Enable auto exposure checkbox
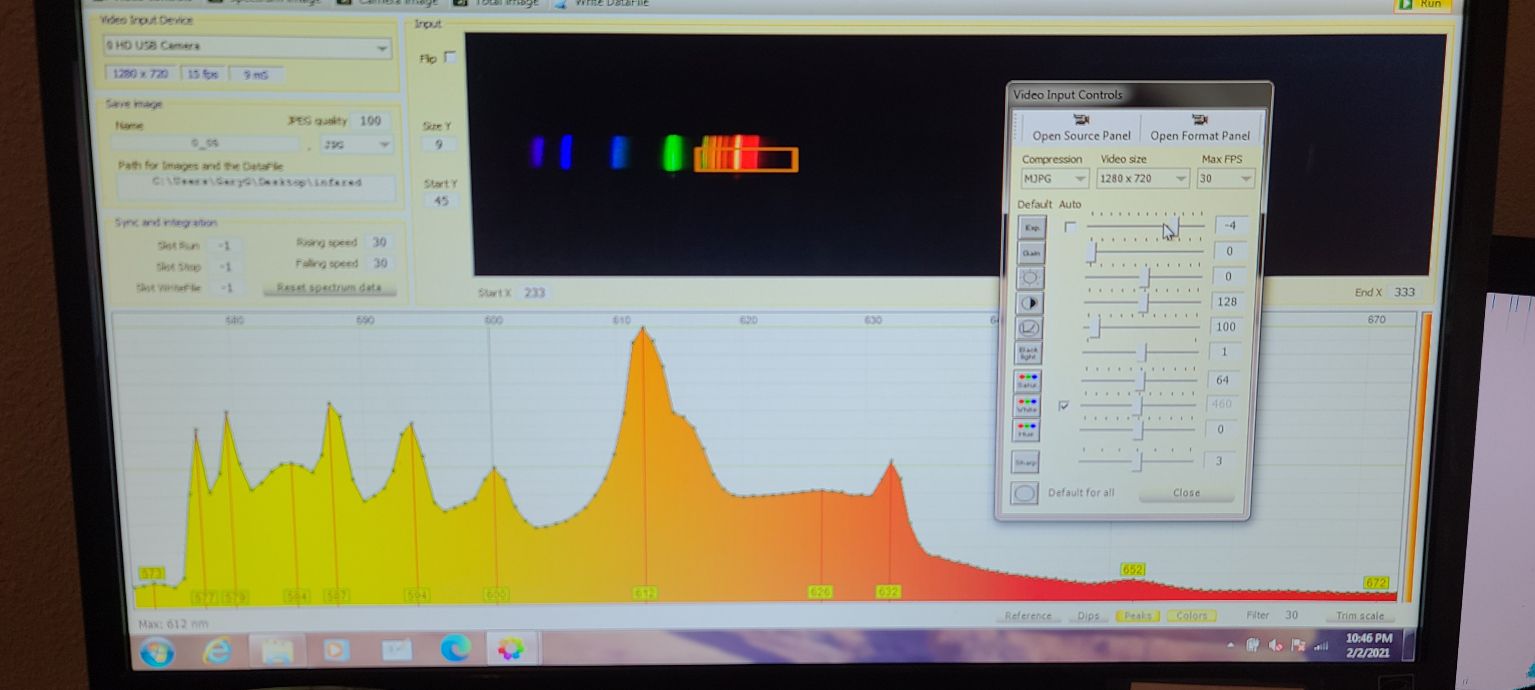Screen dimensions: 1535x690 pos(1070,227)
